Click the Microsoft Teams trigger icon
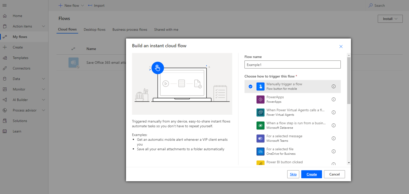Viewport: 409px width, 194px height. pos(260,138)
